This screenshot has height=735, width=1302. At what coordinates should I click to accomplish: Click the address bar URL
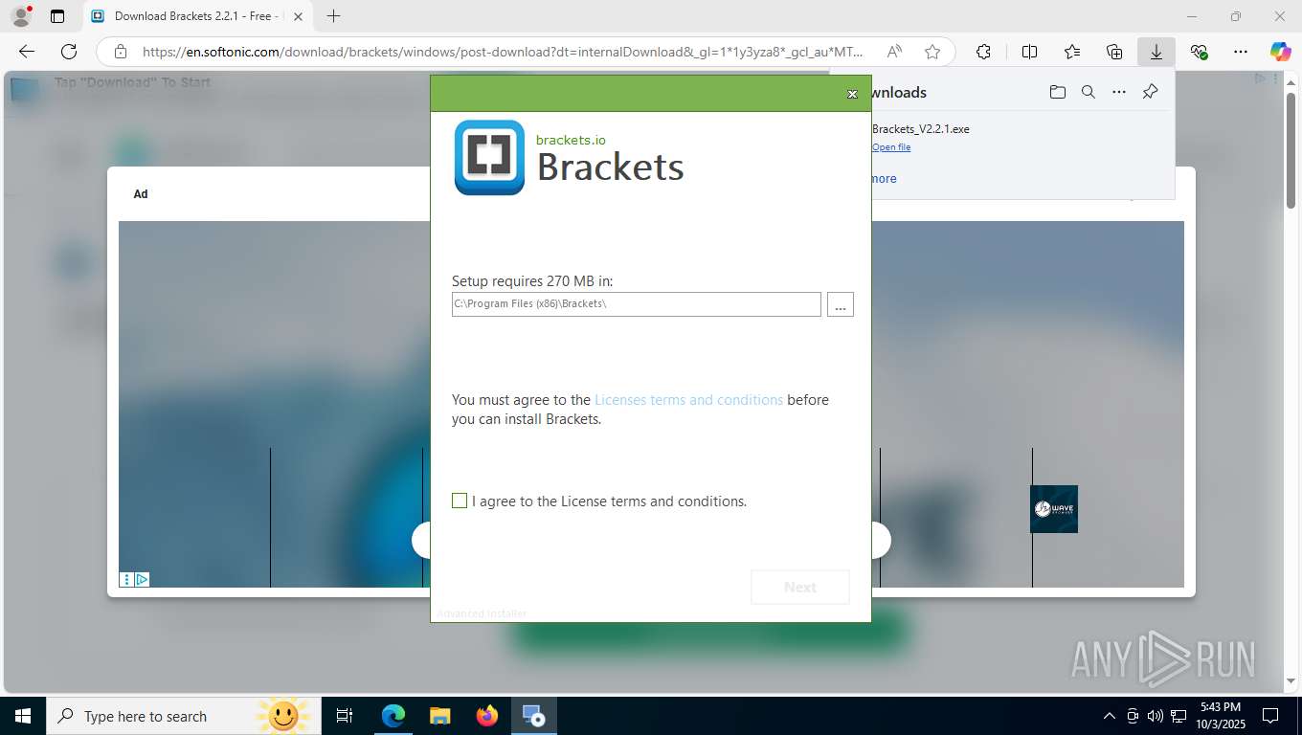click(503, 52)
